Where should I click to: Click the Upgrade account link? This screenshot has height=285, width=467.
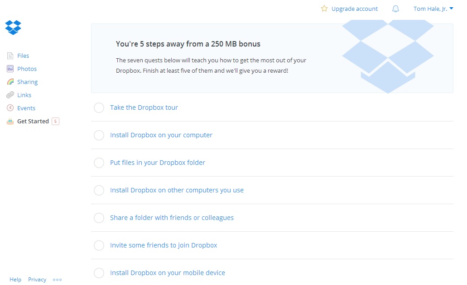coord(354,9)
